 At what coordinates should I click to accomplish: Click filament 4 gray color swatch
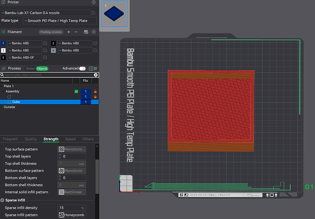point(53,50)
